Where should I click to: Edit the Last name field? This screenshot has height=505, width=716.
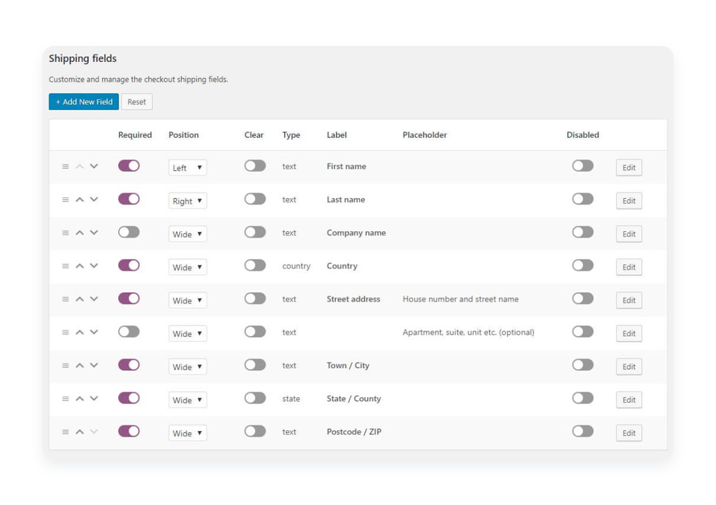point(629,201)
